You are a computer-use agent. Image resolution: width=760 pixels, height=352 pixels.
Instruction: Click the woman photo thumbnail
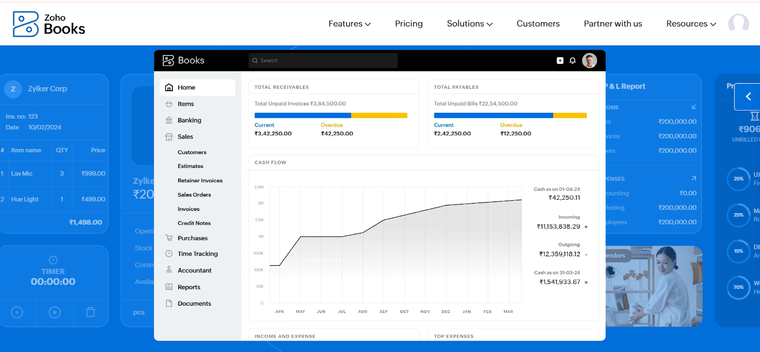coord(654,286)
